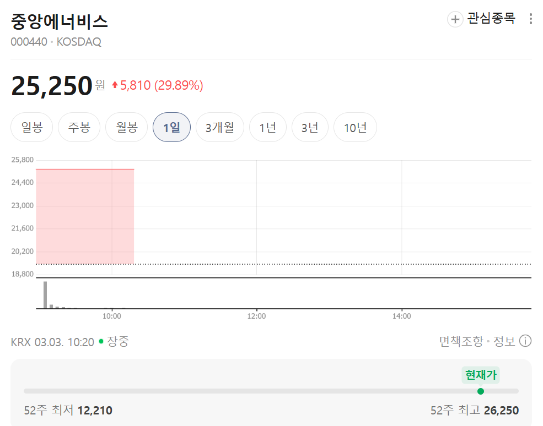Click the green dot on the 52-week slider
The image size is (543, 426).
tap(481, 391)
